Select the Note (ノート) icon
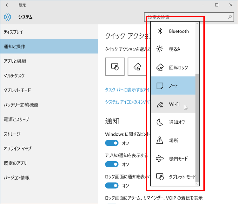 (x=160, y=85)
